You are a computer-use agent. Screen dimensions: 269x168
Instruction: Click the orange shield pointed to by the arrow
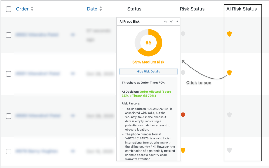229,73
